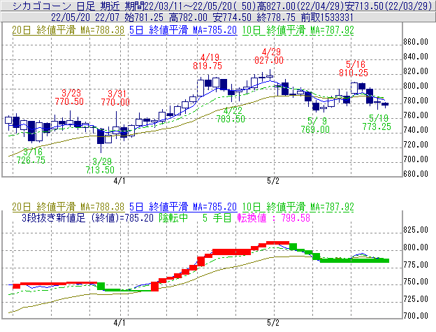This screenshot has height=332, width=436.
Task: Click 安713.50(22/03/29) in header
Action: (388, 6)
